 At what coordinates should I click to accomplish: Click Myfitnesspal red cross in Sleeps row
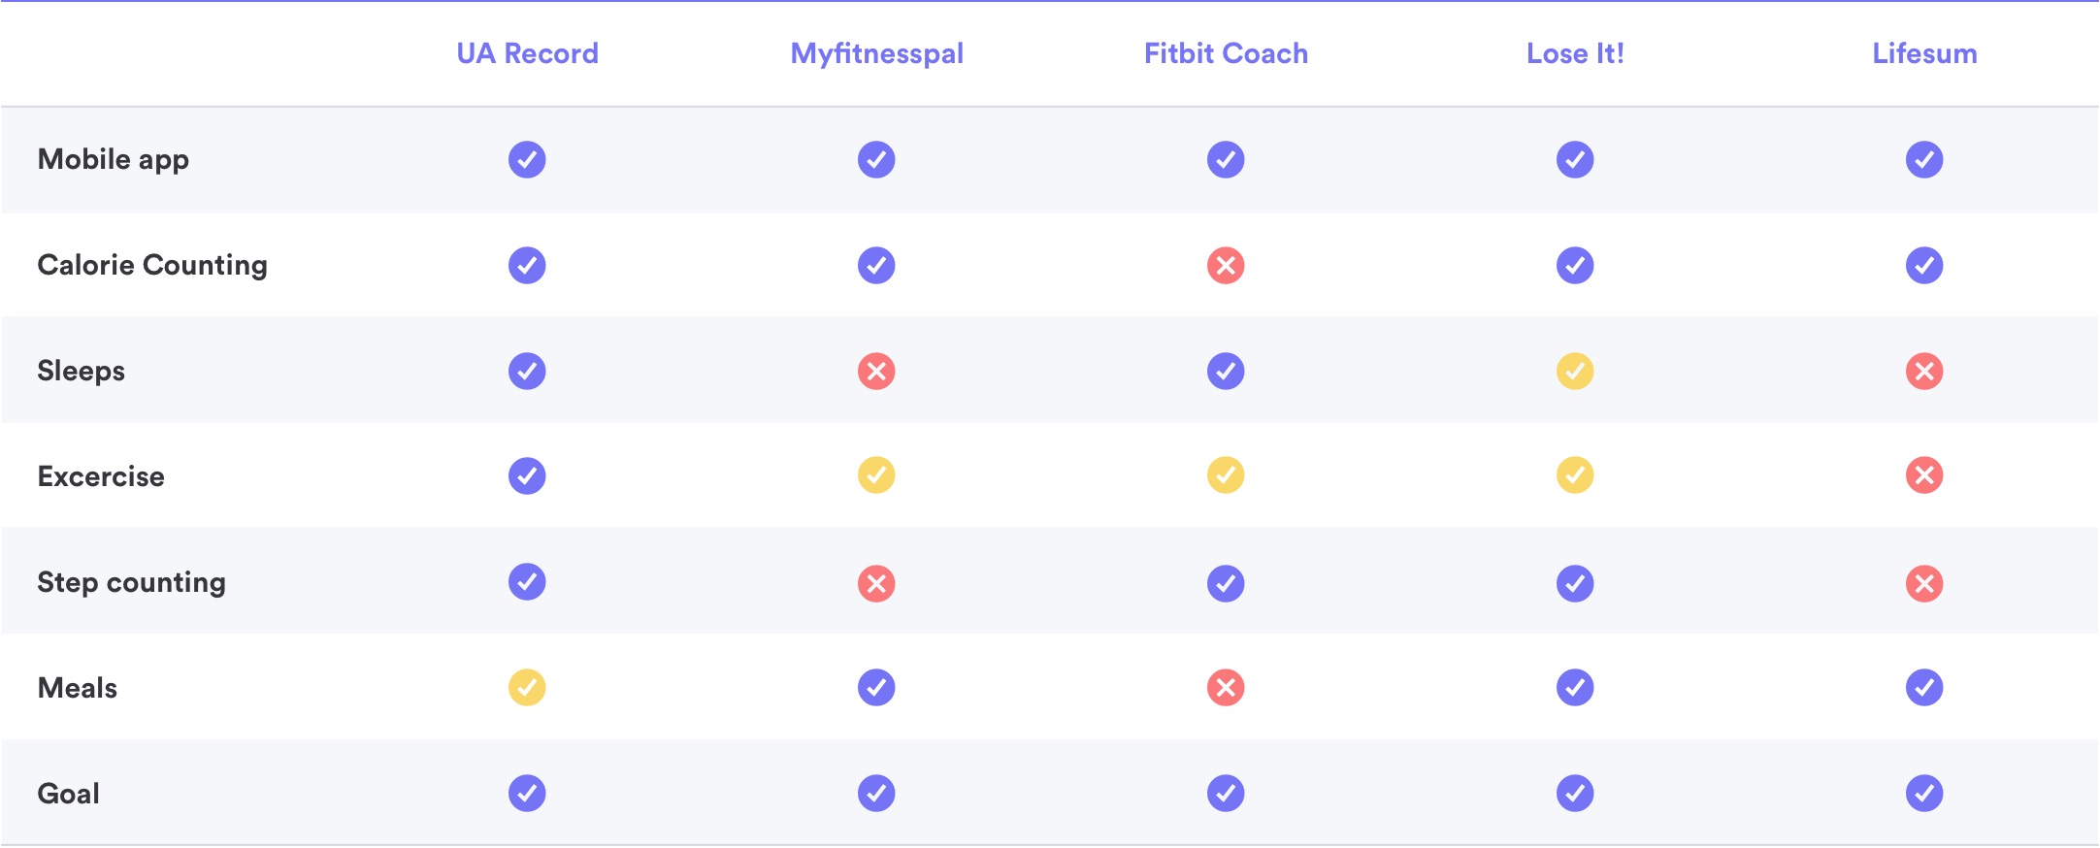(876, 371)
